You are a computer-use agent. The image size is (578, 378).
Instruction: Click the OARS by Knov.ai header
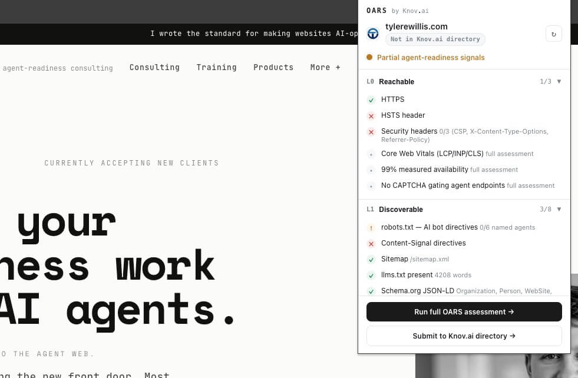pyautogui.click(x=397, y=11)
